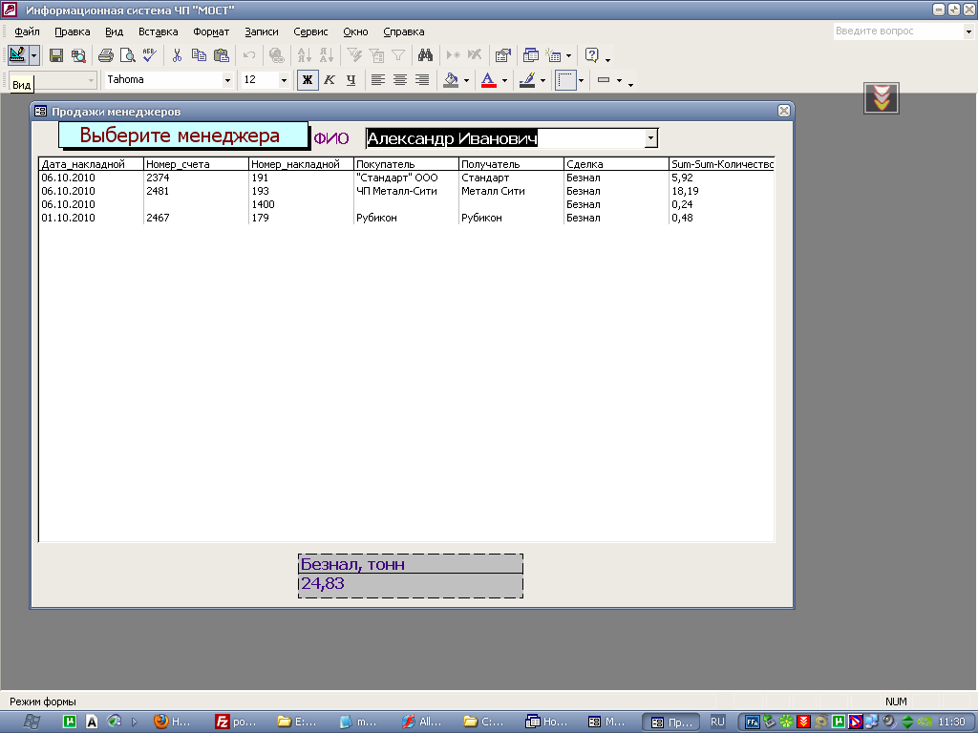This screenshot has height=733, width=978.
Task: Toggle underline Ч formatting
Action: coord(351,80)
